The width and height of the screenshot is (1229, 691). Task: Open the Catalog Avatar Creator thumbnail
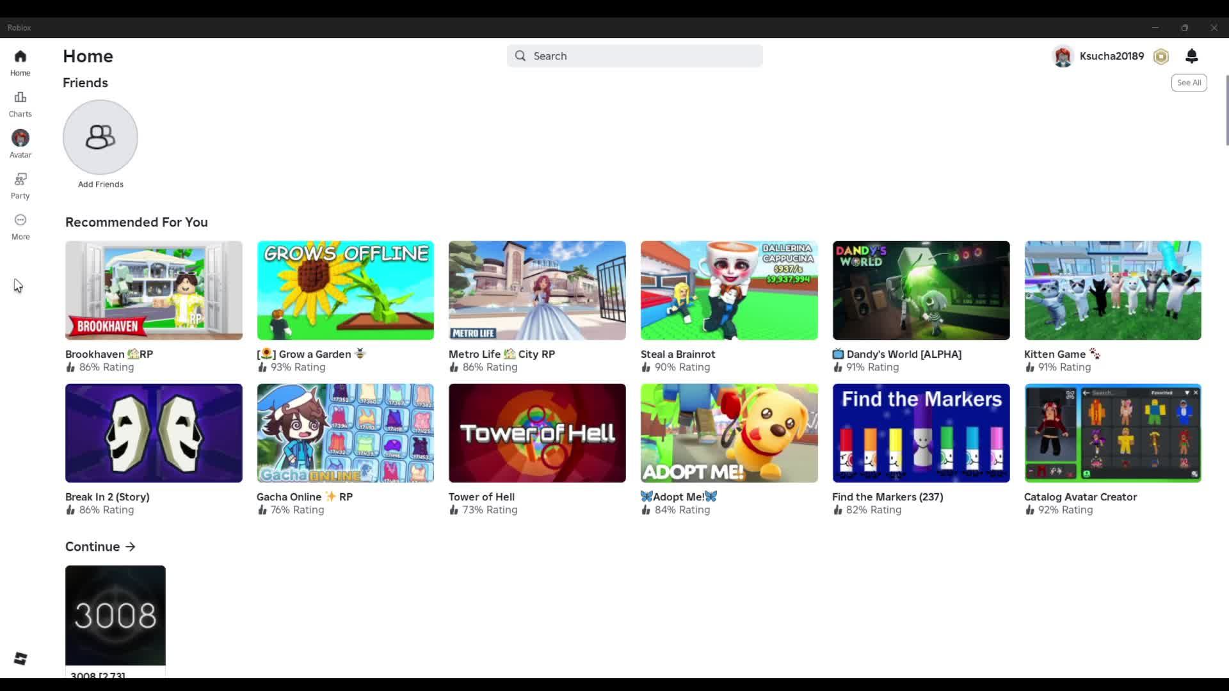[1113, 433]
